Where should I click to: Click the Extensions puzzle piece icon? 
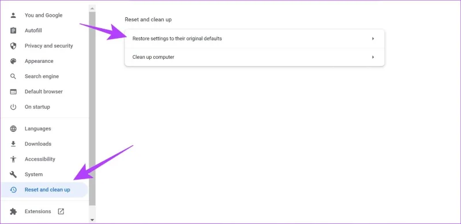point(13,212)
